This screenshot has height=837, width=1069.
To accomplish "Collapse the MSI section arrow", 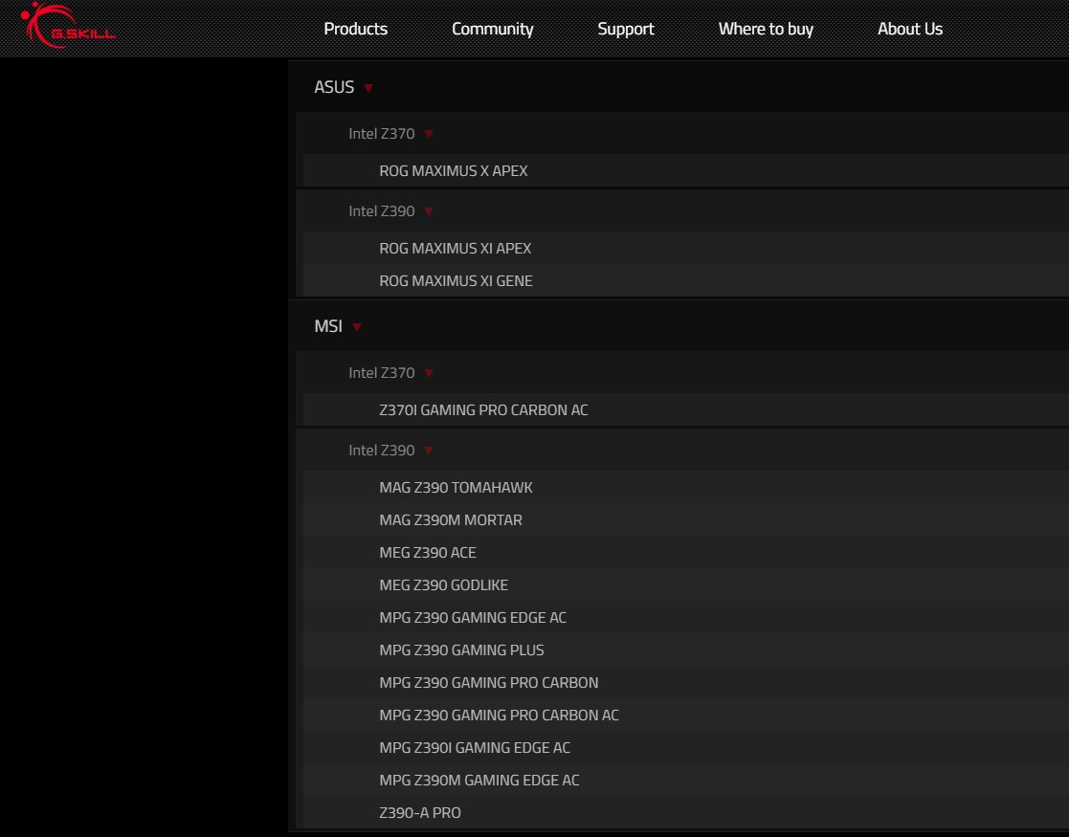I will tap(357, 327).
